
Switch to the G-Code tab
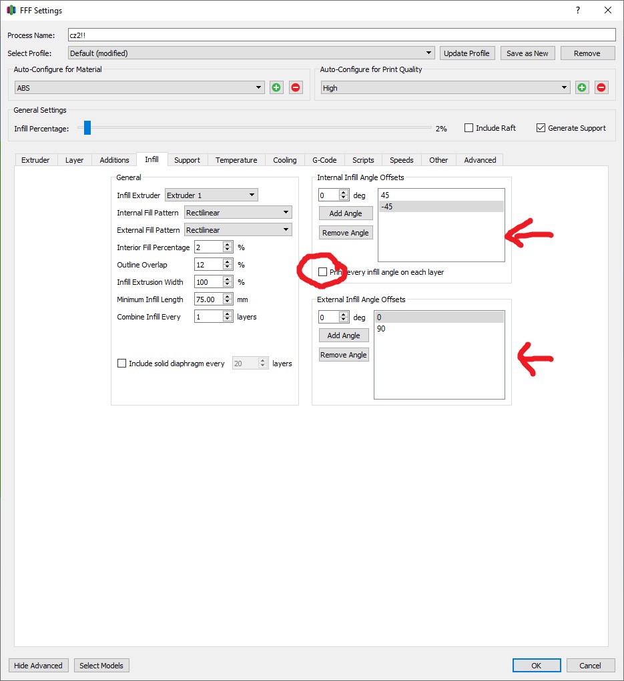(x=324, y=160)
